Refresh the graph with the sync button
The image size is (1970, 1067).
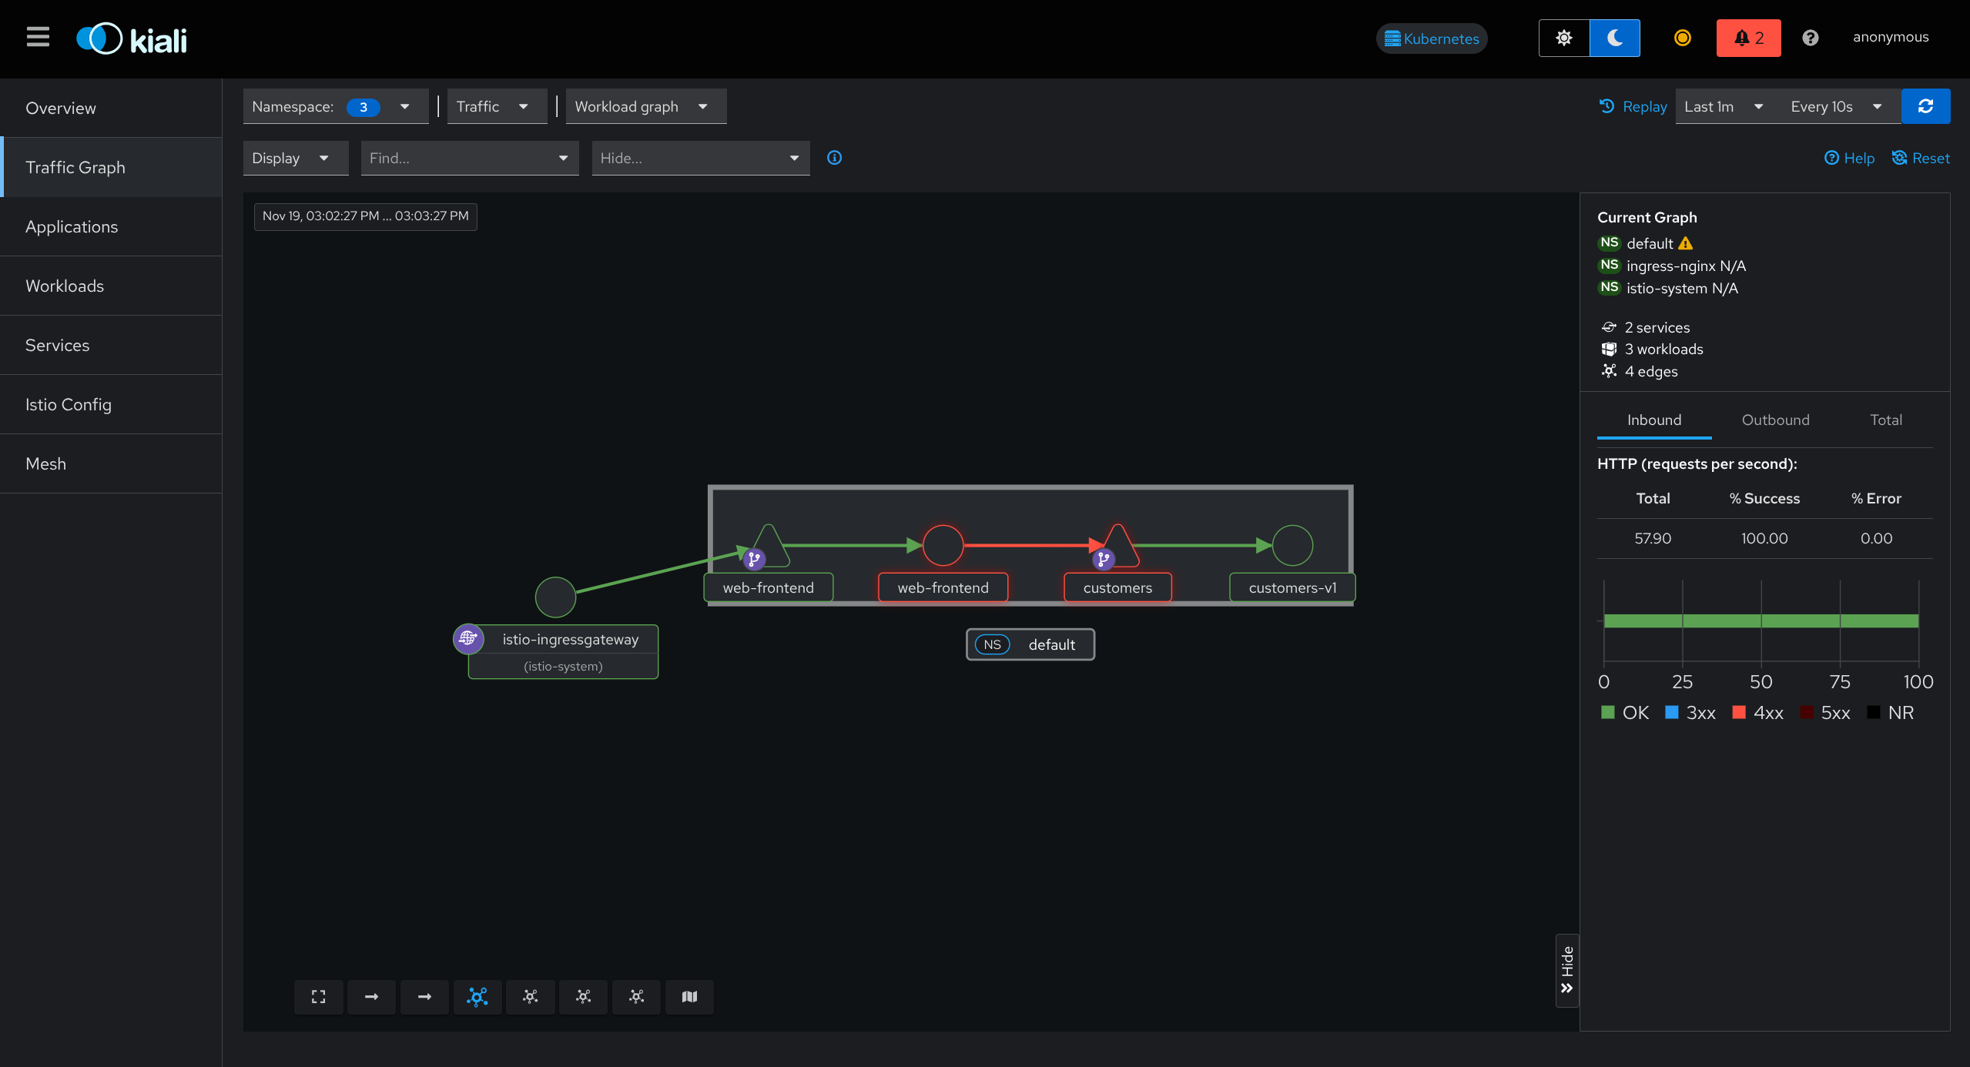1925,106
